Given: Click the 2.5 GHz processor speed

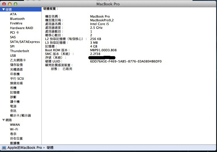Looking at the screenshot, I should click(x=96, y=28).
